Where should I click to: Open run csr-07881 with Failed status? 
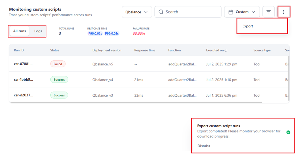pos(23,64)
